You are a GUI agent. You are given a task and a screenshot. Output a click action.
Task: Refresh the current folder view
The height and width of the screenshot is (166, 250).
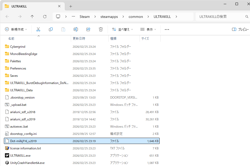[45, 17]
